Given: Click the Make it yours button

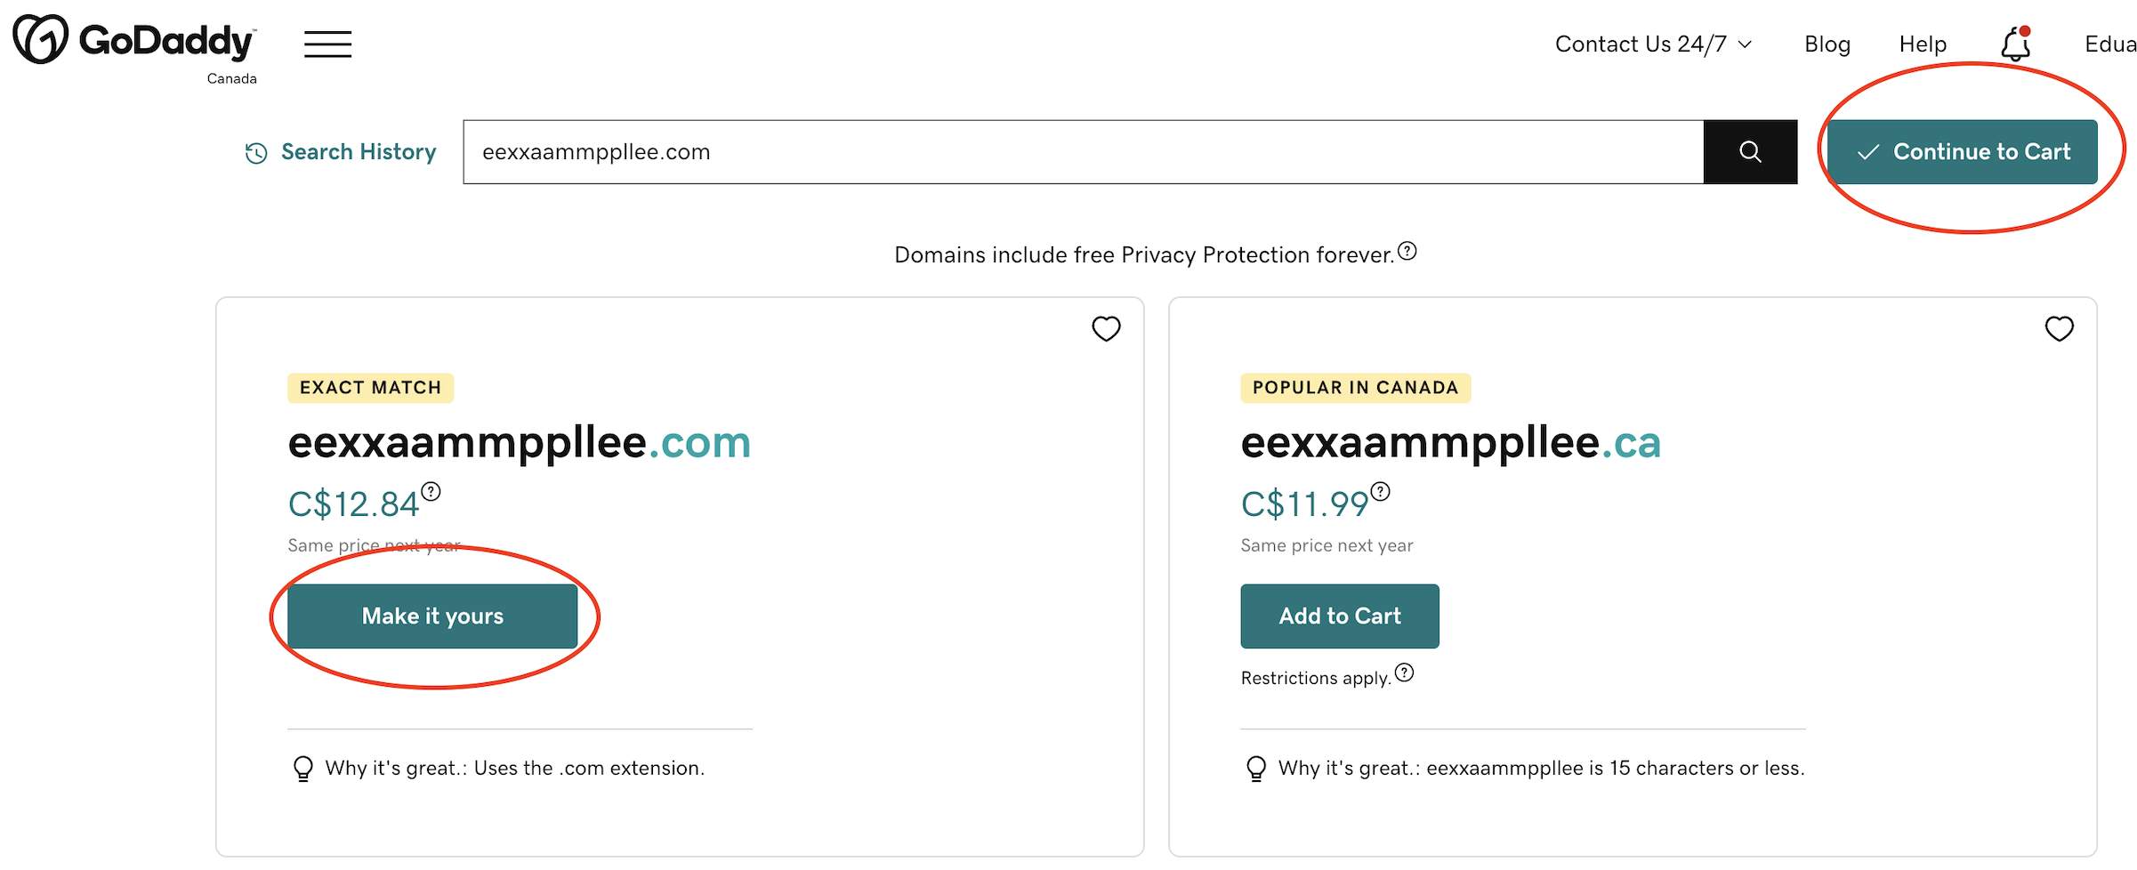Looking at the screenshot, I should tap(432, 616).
